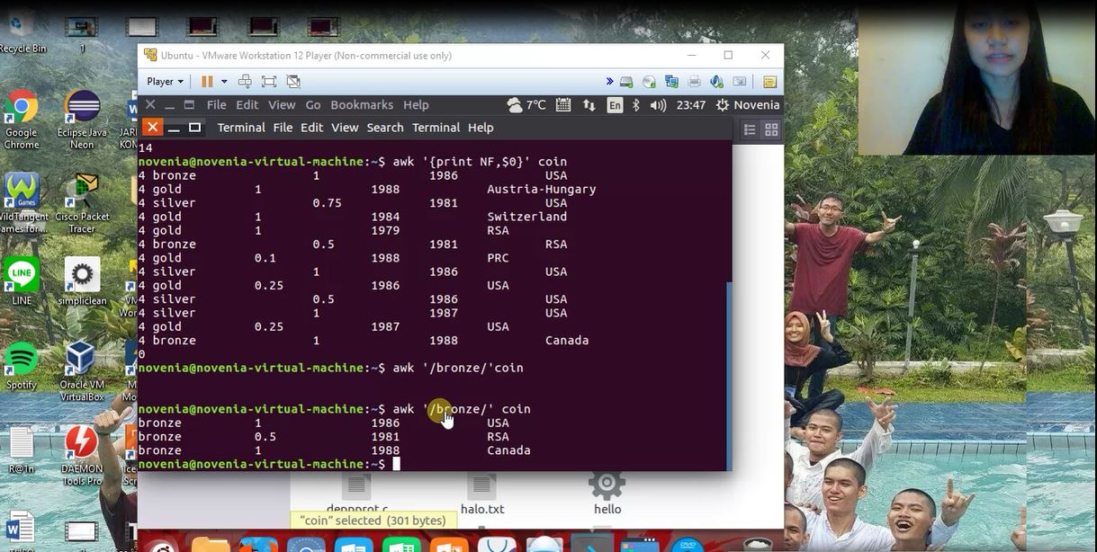Viewport: 1097px width, 552px height.
Task: Open the Bluetooth indicator in top panel
Action: pyautogui.click(x=635, y=104)
